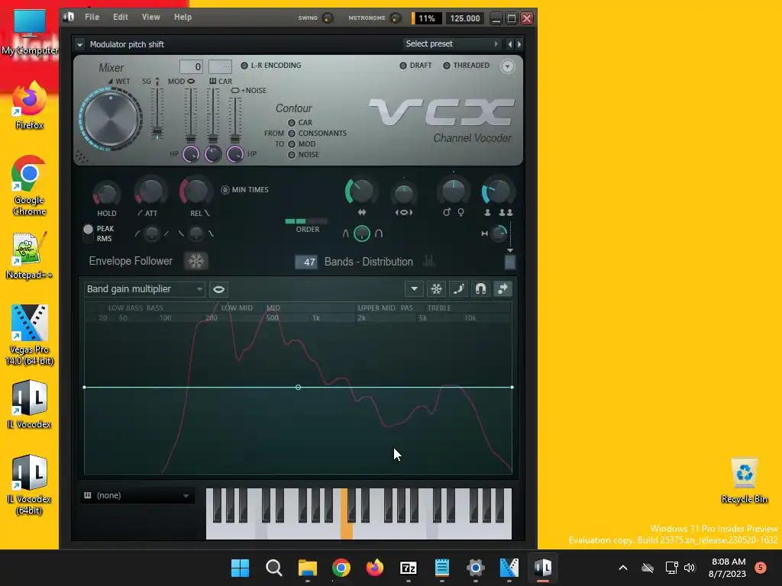Click the noise high-pass knob
The width and height of the screenshot is (782, 586).
235,154
